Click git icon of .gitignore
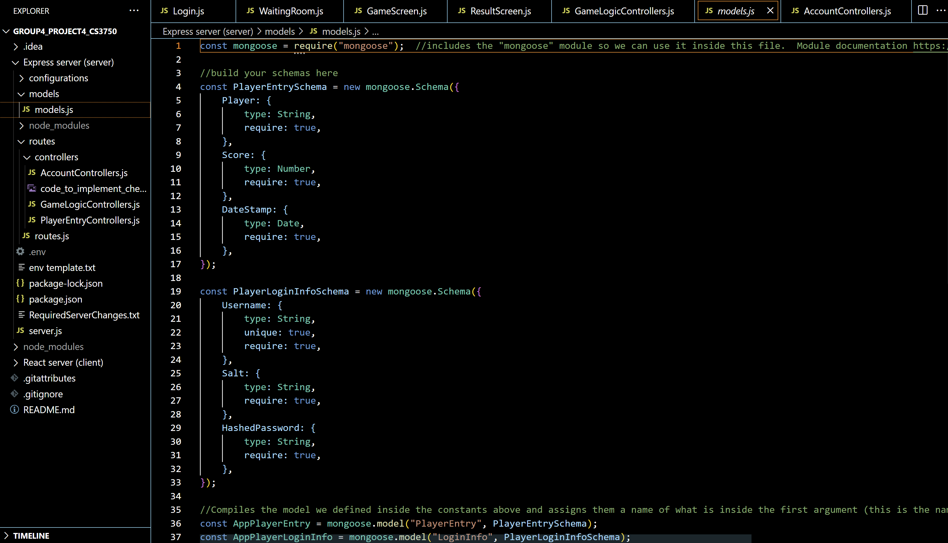This screenshot has width=948, height=543. [15, 393]
